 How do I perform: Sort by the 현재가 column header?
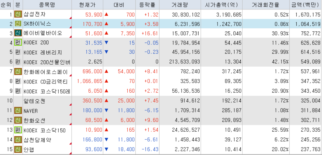[x=87, y=5]
